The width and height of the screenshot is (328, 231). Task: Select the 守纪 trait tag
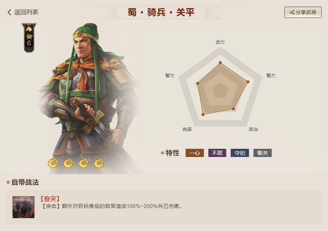(240, 153)
